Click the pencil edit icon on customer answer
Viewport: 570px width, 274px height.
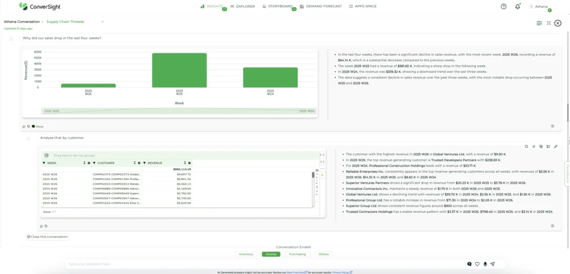click(x=556, y=146)
